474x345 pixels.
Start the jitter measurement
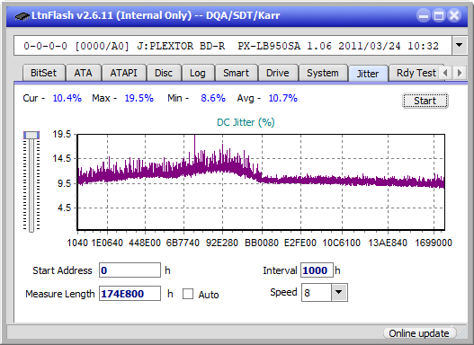coord(425,101)
